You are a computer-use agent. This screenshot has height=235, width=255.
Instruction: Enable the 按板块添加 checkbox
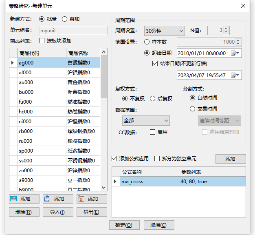coord(42,40)
